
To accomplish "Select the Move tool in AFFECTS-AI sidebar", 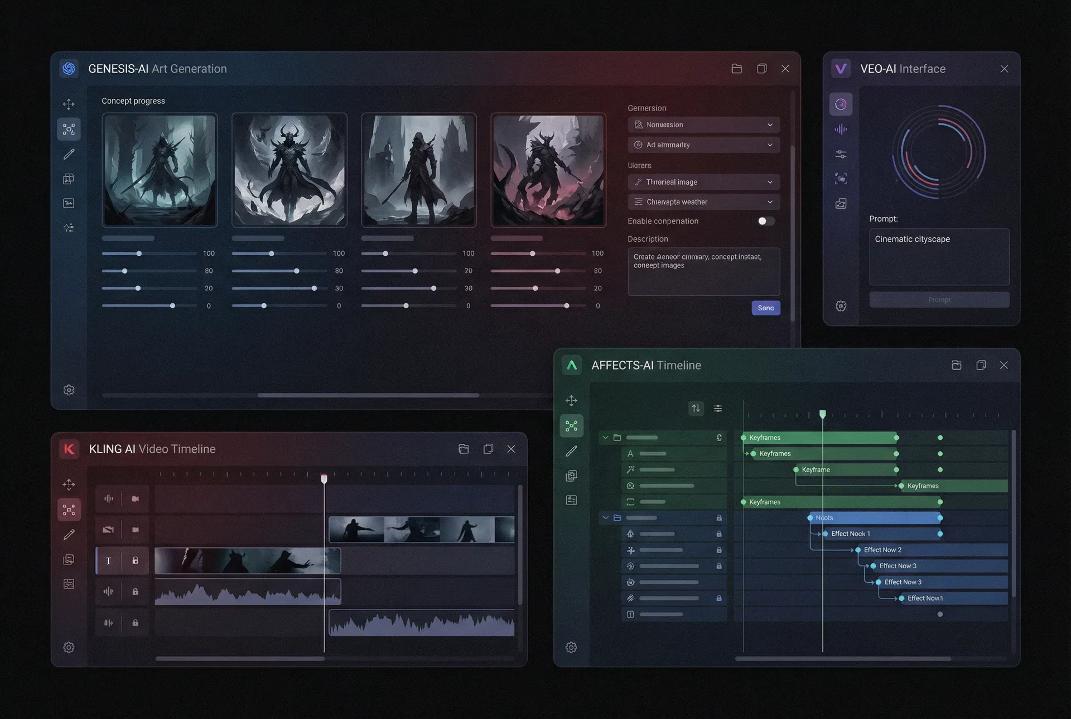I will pos(571,400).
